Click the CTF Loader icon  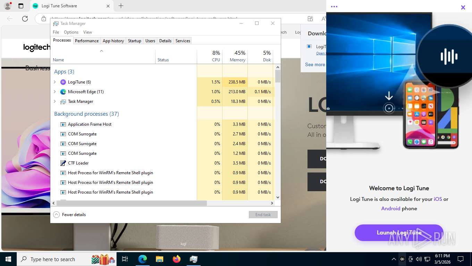63,163
